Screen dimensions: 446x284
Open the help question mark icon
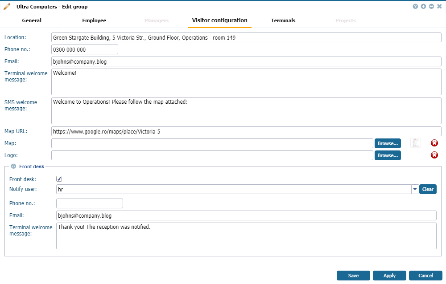point(415,7)
